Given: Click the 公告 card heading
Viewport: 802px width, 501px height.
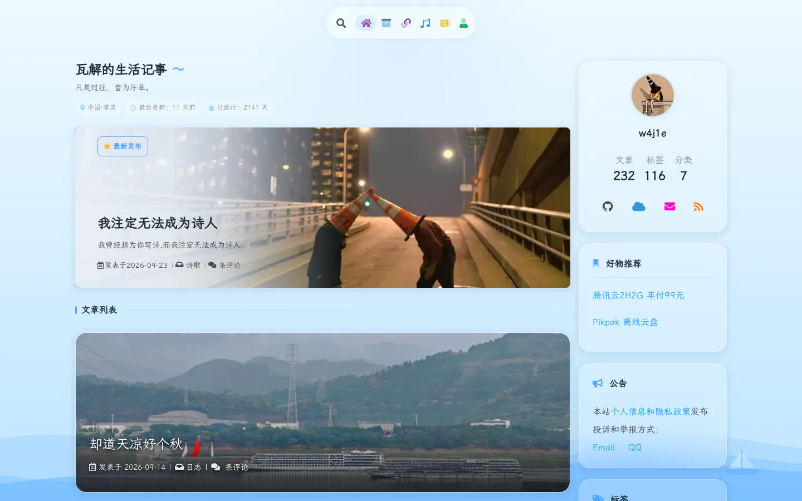Looking at the screenshot, I should coord(618,383).
